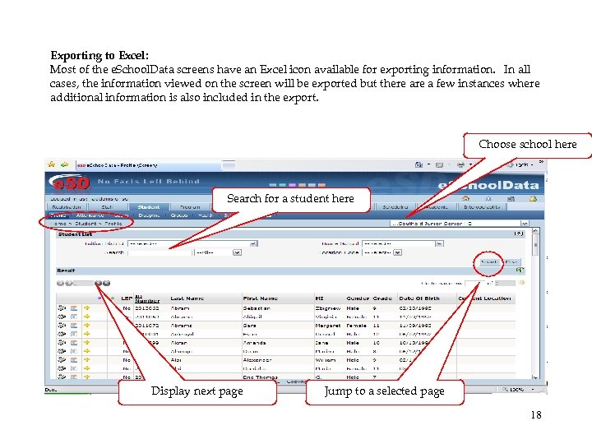Click the browser feeds toolbar icon
Viewport: 592px width, 444px height.
[x=439, y=165]
